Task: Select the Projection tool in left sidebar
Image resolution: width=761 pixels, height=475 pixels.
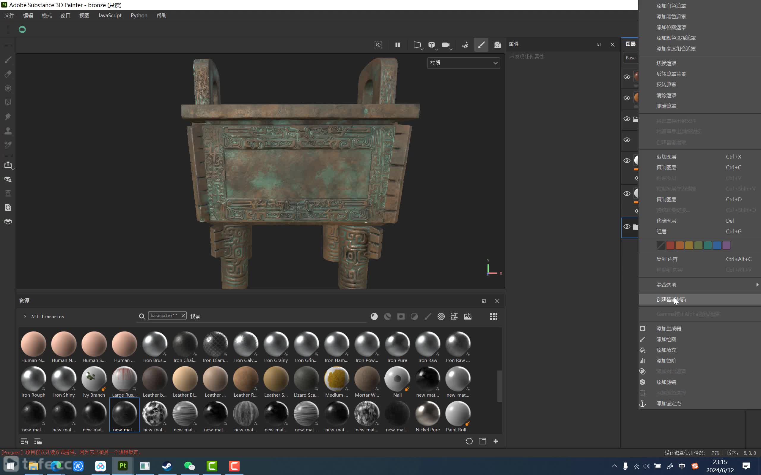Action: coord(8,88)
